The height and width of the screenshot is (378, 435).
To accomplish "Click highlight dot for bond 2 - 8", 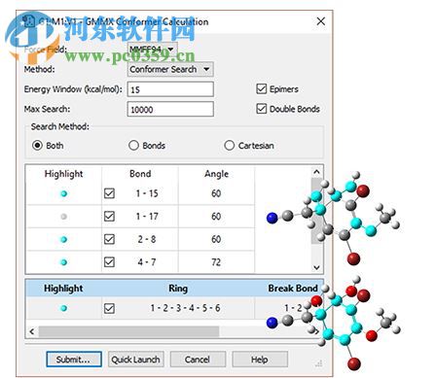I will (64, 239).
